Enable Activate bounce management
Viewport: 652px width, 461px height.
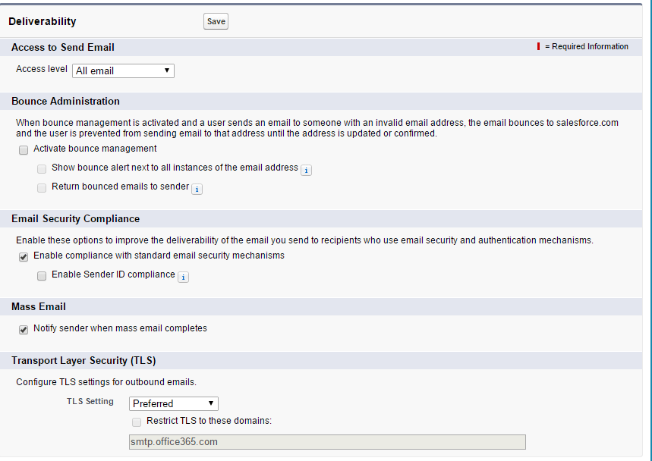(23, 149)
